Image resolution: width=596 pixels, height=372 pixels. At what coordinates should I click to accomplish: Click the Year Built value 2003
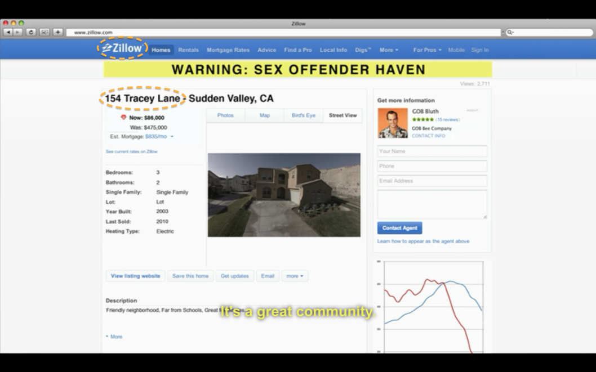pyautogui.click(x=162, y=212)
